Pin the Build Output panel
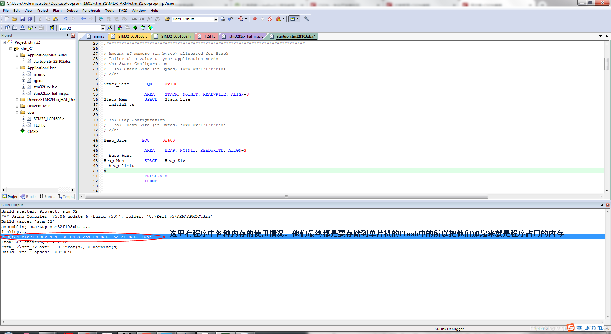The image size is (611, 334). point(602,205)
